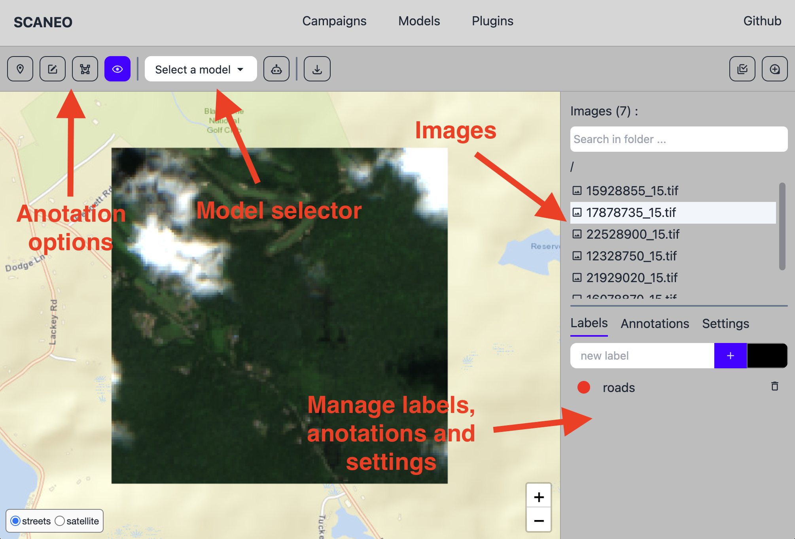795x539 pixels.
Task: Click the new label text field
Action: pos(642,356)
